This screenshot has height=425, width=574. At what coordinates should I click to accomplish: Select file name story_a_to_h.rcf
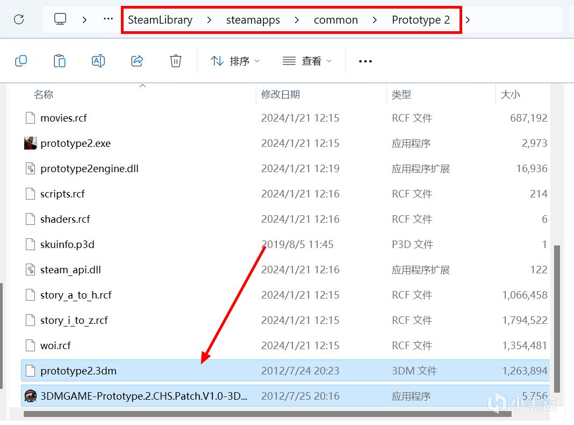coord(76,295)
